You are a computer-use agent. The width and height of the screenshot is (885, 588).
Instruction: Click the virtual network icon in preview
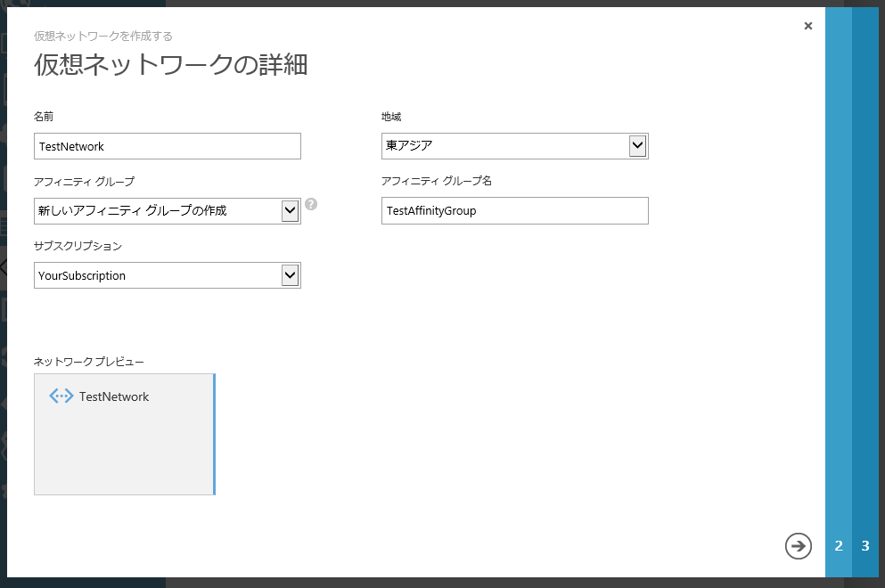pos(61,396)
